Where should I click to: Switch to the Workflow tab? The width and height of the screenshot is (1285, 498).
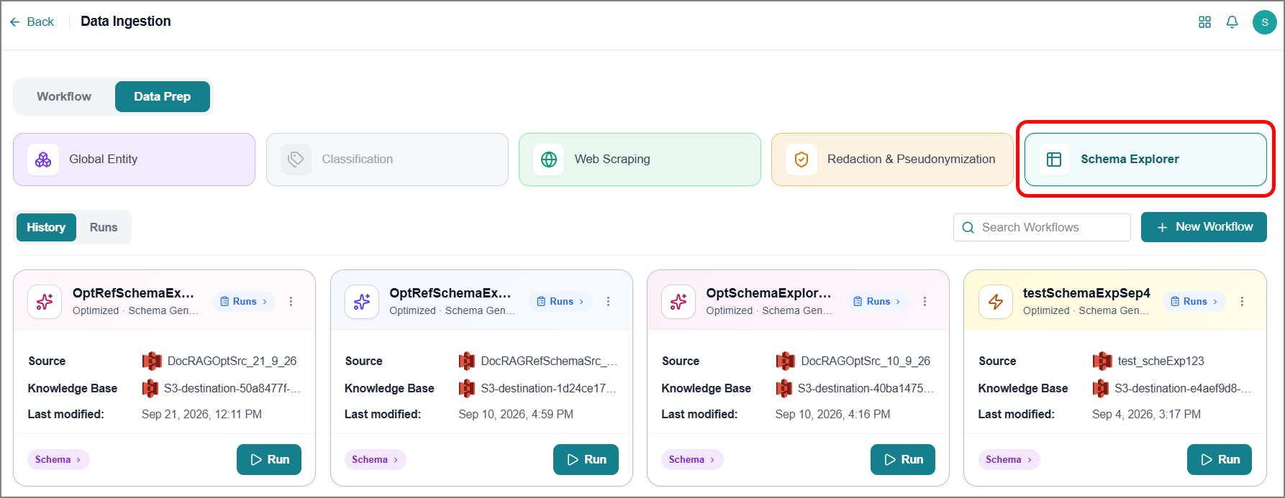[64, 96]
